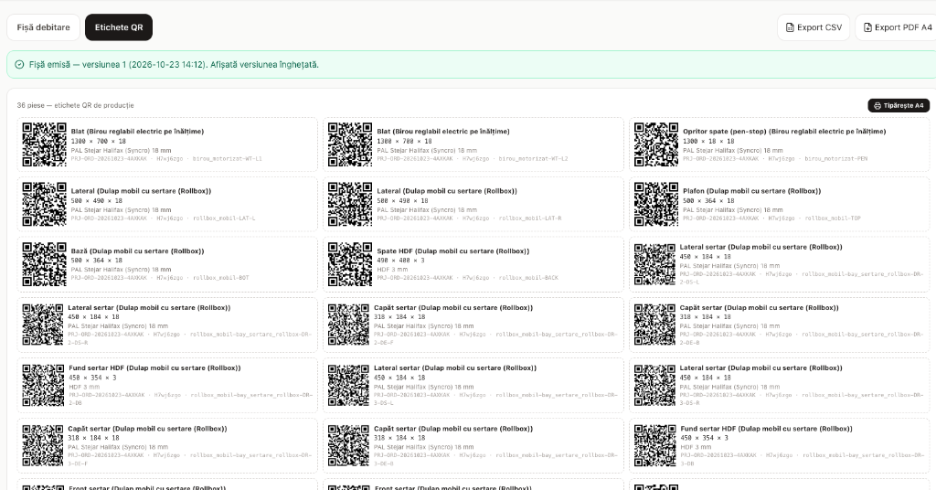
Task: Click the QR code of Lateral sertar DR-3-DS-L
Action: pyautogui.click(x=348, y=386)
